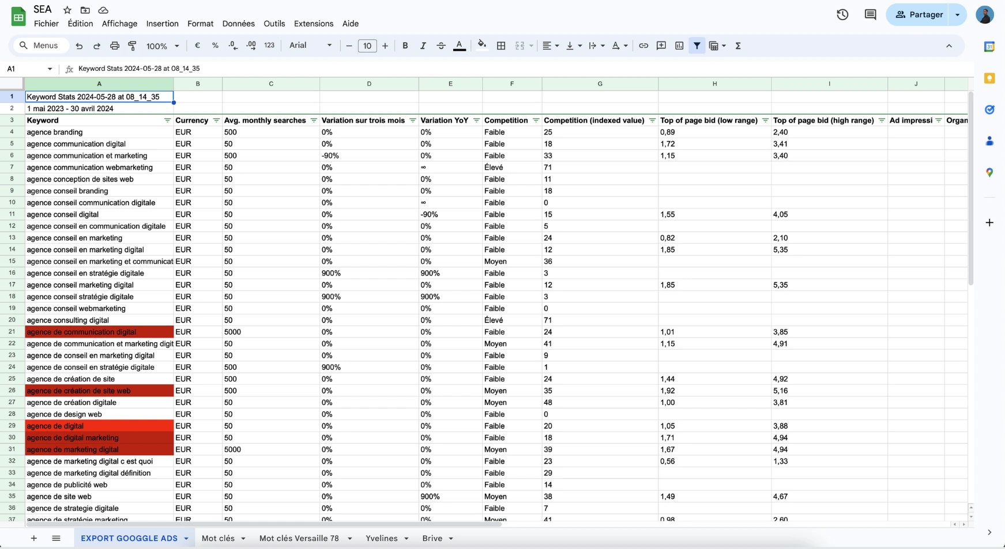Open text wrapping dropdown
Viewport: 1005px width, 549px height.
pos(597,46)
